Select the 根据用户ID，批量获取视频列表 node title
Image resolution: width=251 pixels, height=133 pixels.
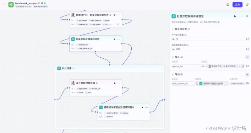click(x=92, y=15)
